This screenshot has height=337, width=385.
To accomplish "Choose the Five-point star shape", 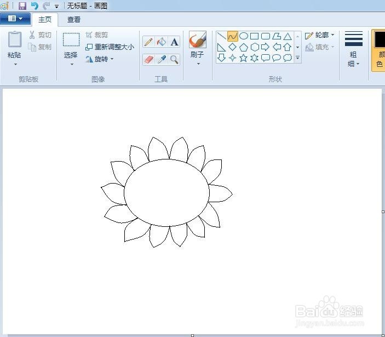I will point(243,58).
